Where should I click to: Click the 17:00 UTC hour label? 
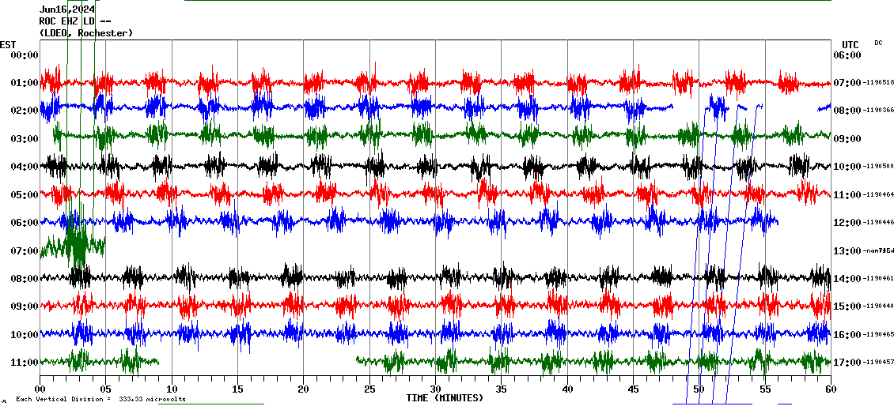click(846, 362)
